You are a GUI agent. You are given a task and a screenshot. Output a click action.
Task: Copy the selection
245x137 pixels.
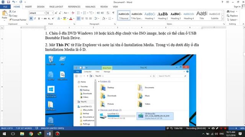point(13,16)
